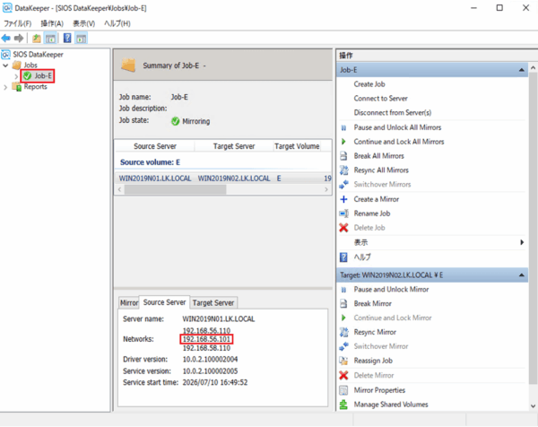The image size is (538, 427).
Task: Click the Source volume: E group heading
Action: click(x=150, y=162)
